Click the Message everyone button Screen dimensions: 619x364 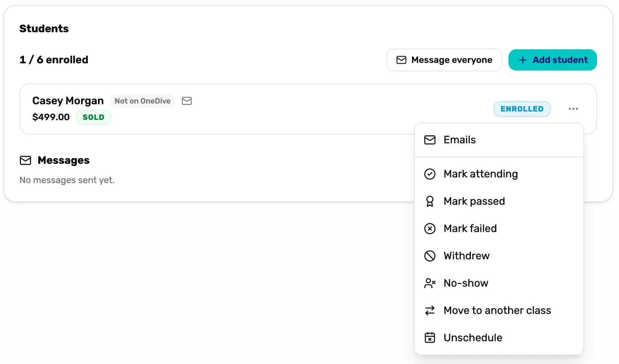coord(444,60)
